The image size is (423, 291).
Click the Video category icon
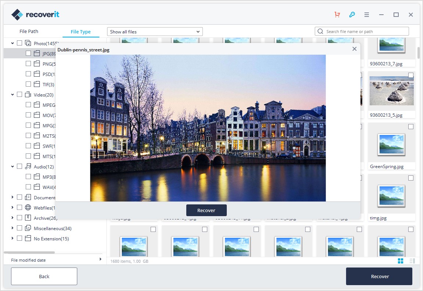point(28,95)
